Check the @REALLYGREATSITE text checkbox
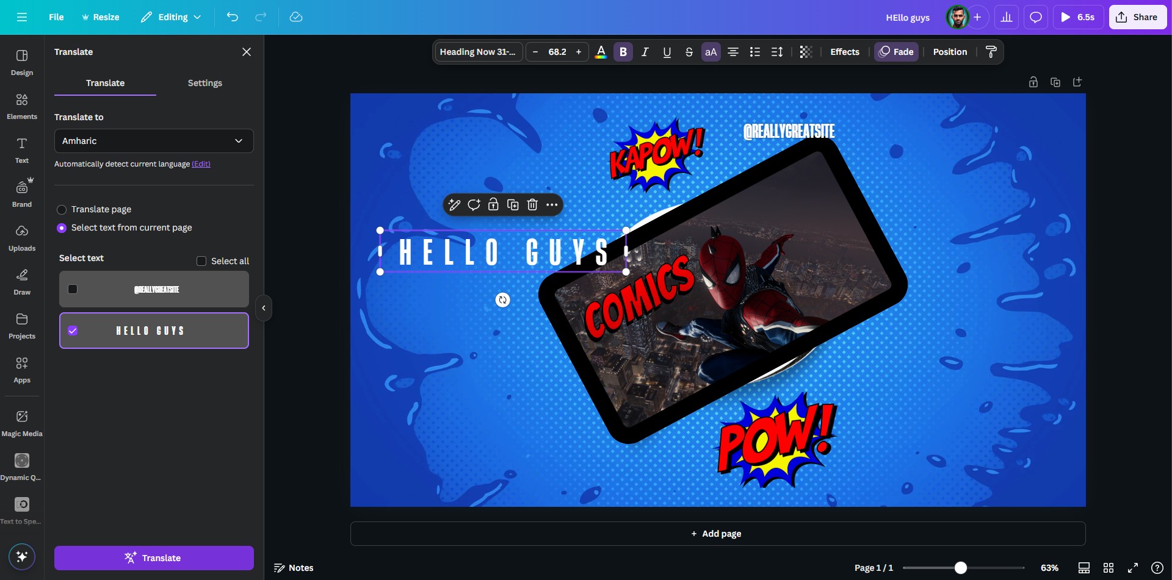This screenshot has width=1172, height=580. (73, 289)
